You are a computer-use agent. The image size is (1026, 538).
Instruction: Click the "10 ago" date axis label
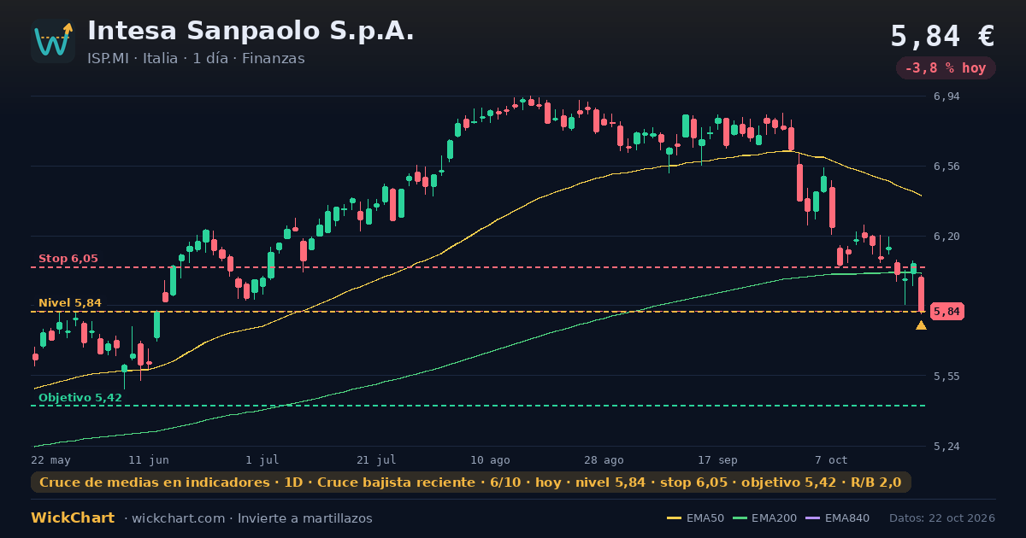[x=490, y=459]
